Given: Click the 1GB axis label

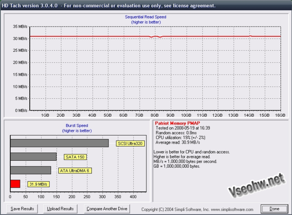Looking at the screenshot, I should click(x=45, y=115).
